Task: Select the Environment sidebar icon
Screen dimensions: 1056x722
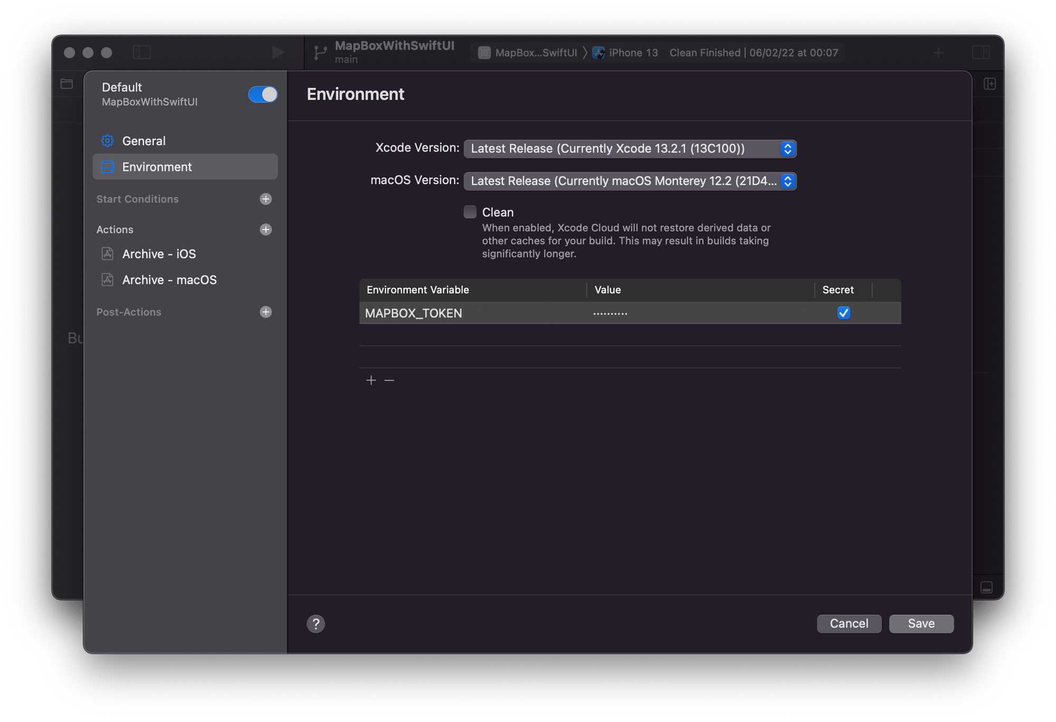Action: tap(107, 167)
